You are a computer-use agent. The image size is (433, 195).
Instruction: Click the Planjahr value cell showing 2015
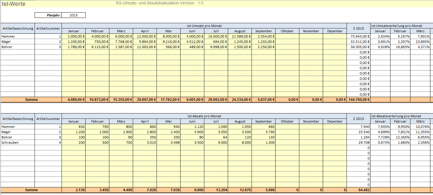74,15
